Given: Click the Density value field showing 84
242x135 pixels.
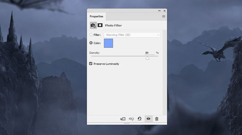Looking at the screenshot, I should coord(150,53).
